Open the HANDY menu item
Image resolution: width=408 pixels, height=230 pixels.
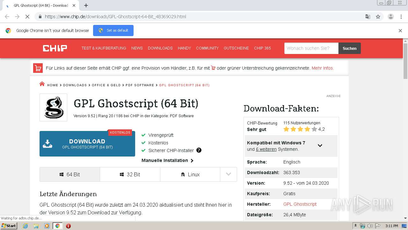(x=184, y=48)
